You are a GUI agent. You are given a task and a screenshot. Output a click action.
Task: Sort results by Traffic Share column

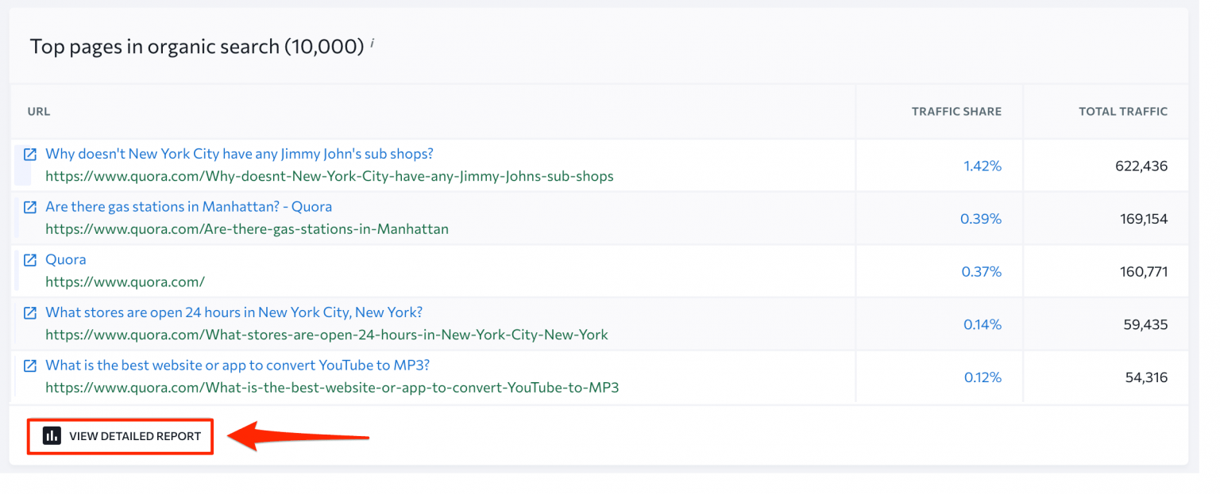point(956,111)
